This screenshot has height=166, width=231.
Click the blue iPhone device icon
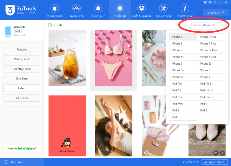(8, 31)
